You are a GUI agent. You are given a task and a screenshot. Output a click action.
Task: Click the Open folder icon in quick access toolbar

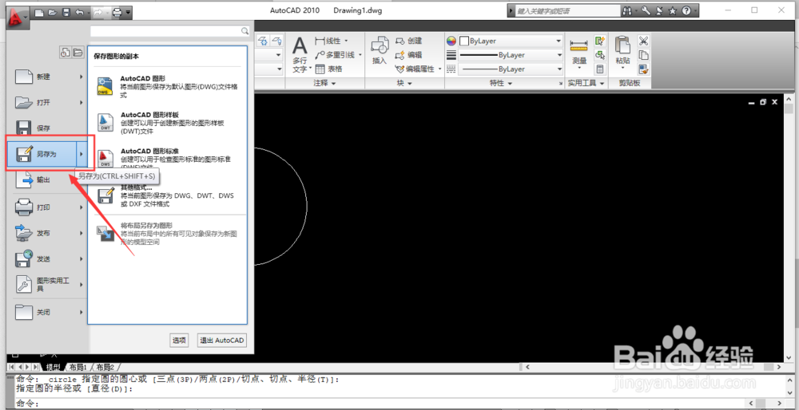[53, 12]
